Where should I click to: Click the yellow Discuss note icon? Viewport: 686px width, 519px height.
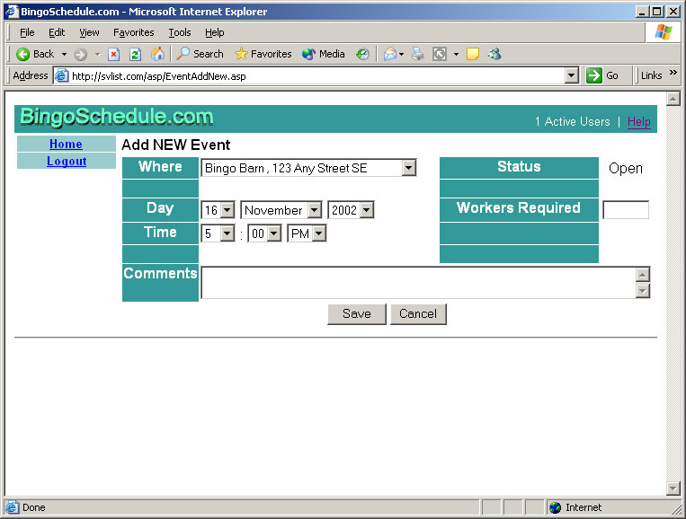[x=473, y=54]
